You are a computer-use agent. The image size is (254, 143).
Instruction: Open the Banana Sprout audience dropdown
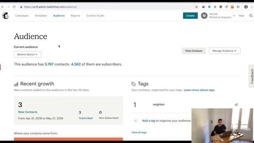click(27, 54)
